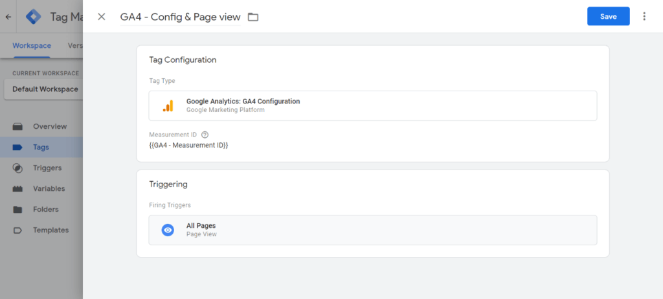663x299 pixels.
Task: Click the All Pages trigger eye icon
Action: (x=168, y=230)
